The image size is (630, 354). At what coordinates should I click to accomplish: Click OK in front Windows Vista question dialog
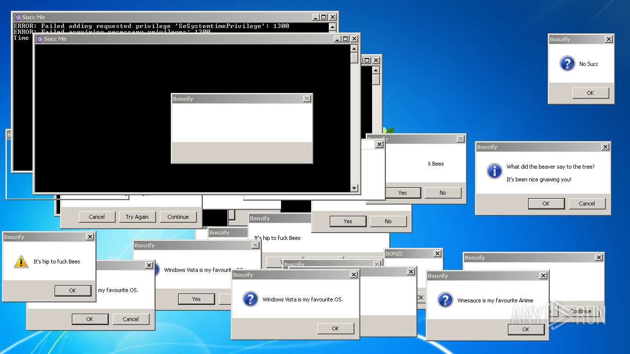click(336, 328)
